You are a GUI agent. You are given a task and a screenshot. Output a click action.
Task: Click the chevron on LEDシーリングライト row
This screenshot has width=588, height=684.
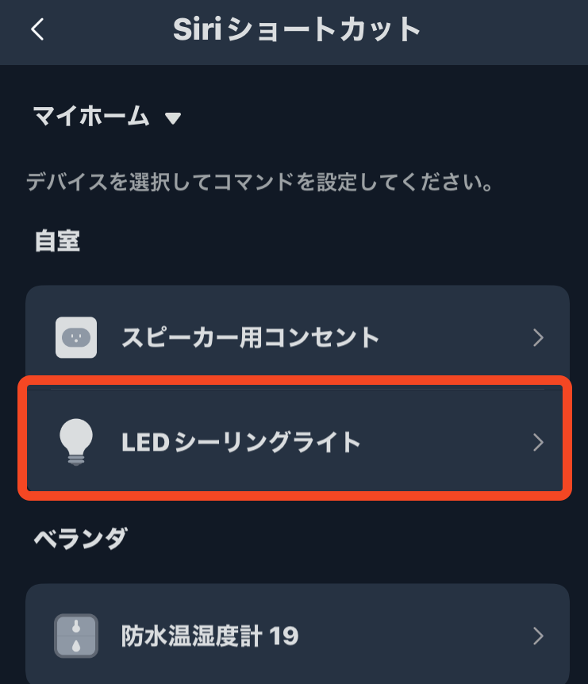(x=539, y=442)
